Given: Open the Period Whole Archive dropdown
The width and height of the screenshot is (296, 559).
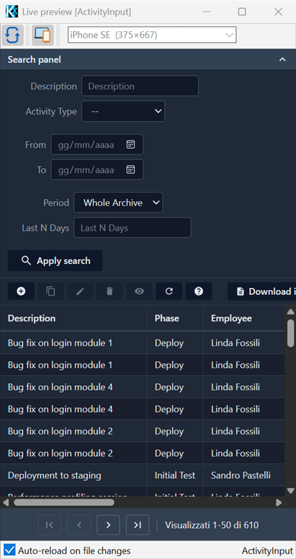Looking at the screenshot, I should [x=118, y=203].
